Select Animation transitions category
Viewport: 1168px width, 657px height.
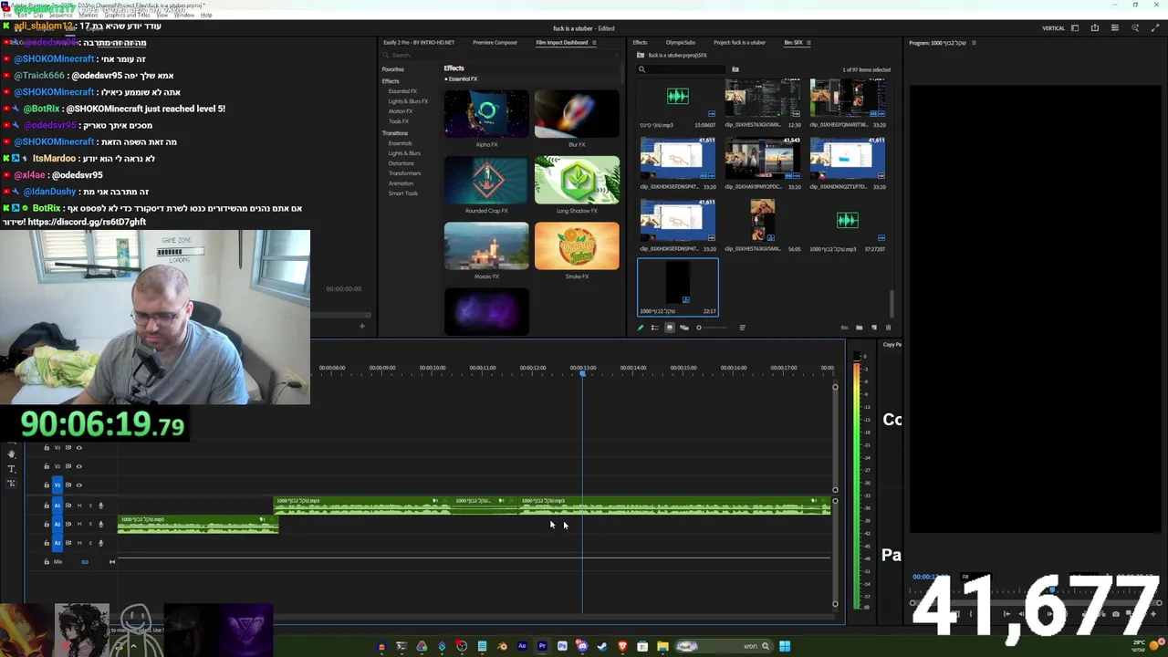pos(401,183)
